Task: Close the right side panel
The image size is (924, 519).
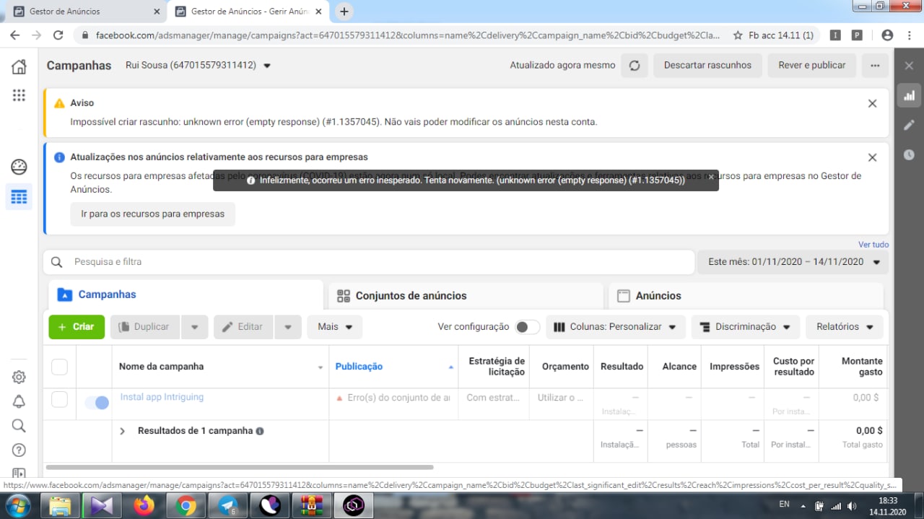Action: coord(909,66)
